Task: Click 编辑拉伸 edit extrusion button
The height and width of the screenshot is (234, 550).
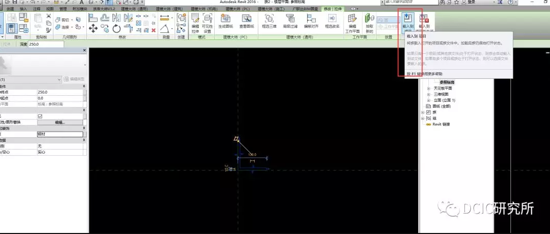Action: coord(195,23)
